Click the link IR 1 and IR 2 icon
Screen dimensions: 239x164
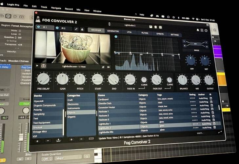(x=76, y=29)
